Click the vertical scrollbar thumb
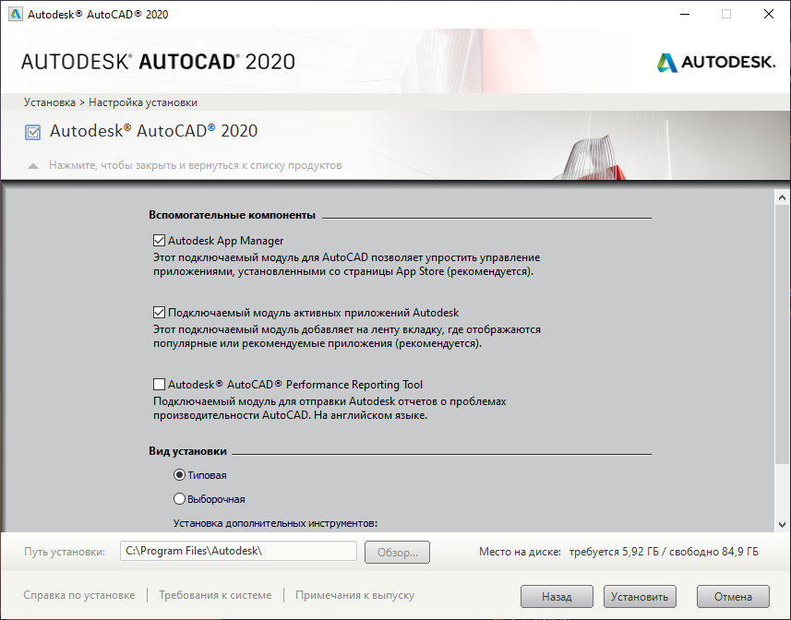Screen dimensions: 791x620 782,334
